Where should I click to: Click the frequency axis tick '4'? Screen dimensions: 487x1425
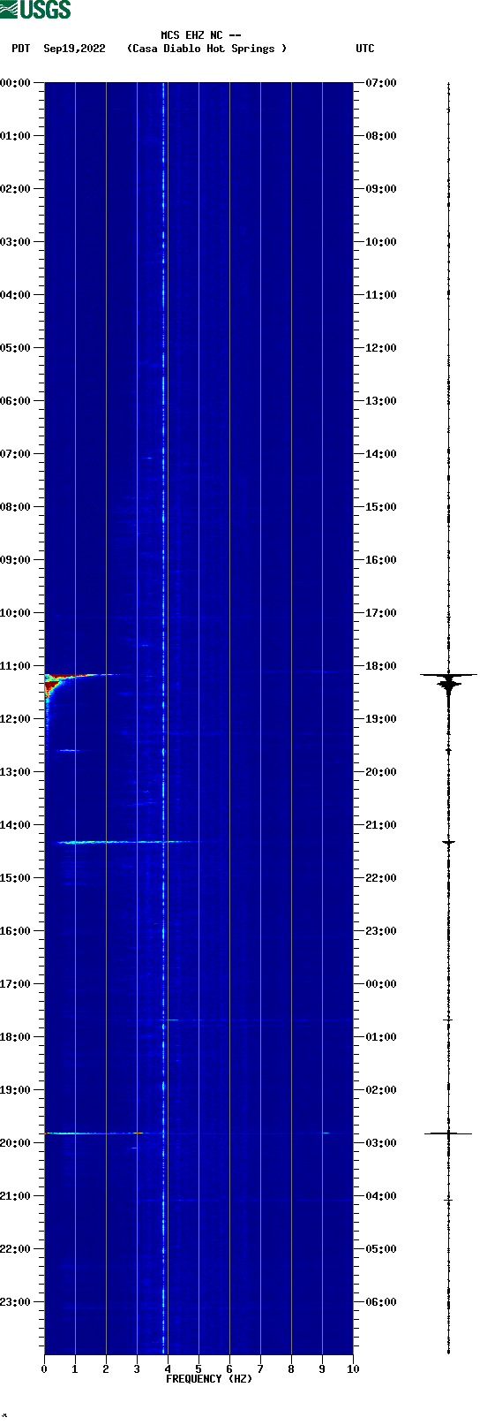click(x=168, y=1369)
